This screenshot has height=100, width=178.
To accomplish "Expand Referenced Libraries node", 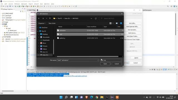I will pyautogui.click(x=3, y=35).
